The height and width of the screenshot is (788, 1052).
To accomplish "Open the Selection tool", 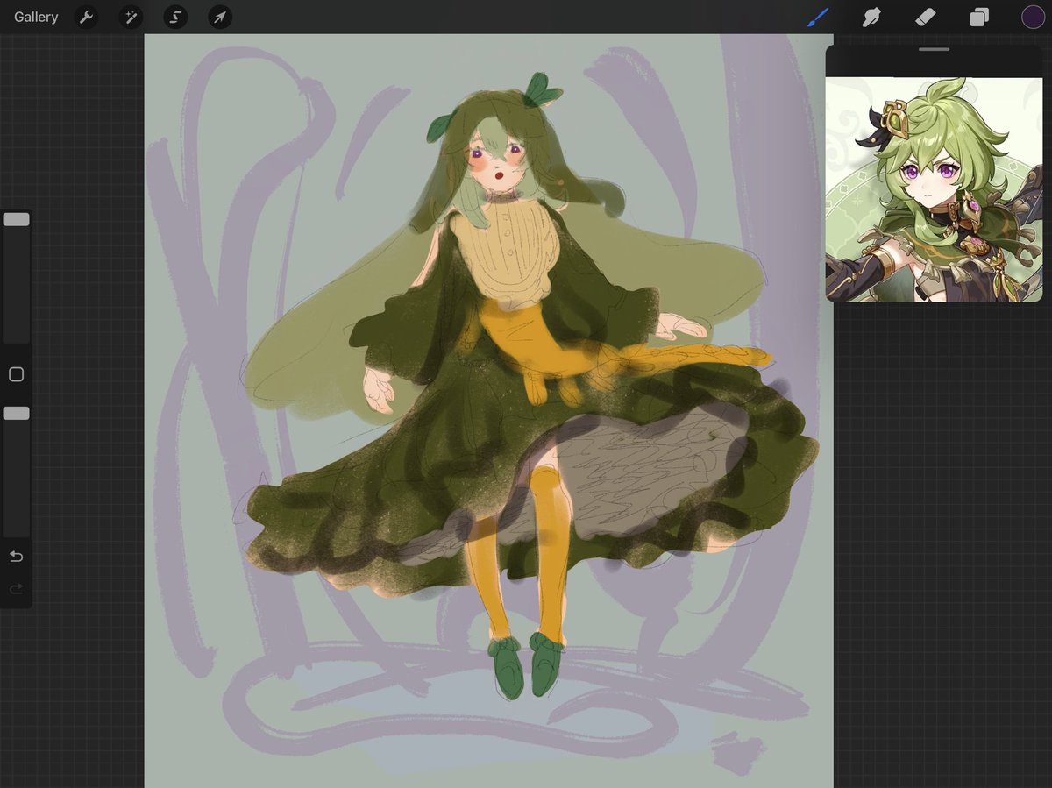I will coord(175,17).
